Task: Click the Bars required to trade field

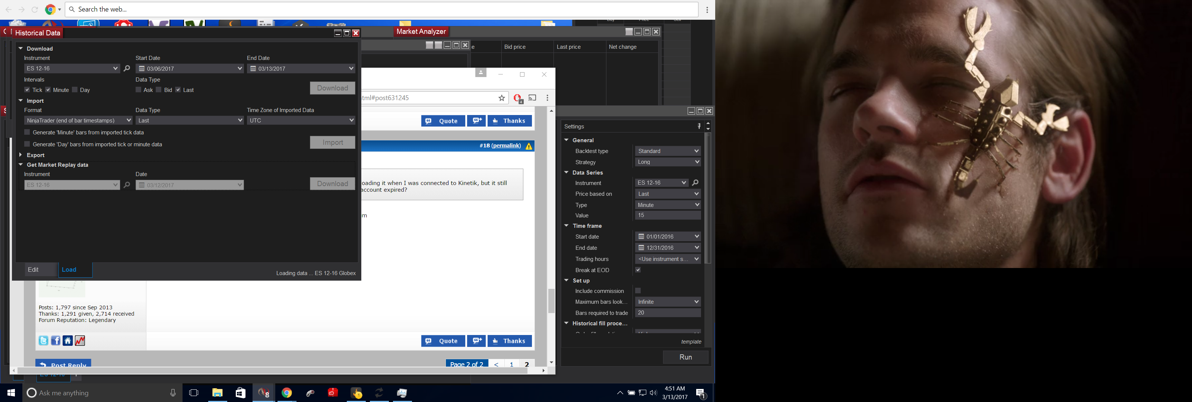Action: [x=668, y=313]
